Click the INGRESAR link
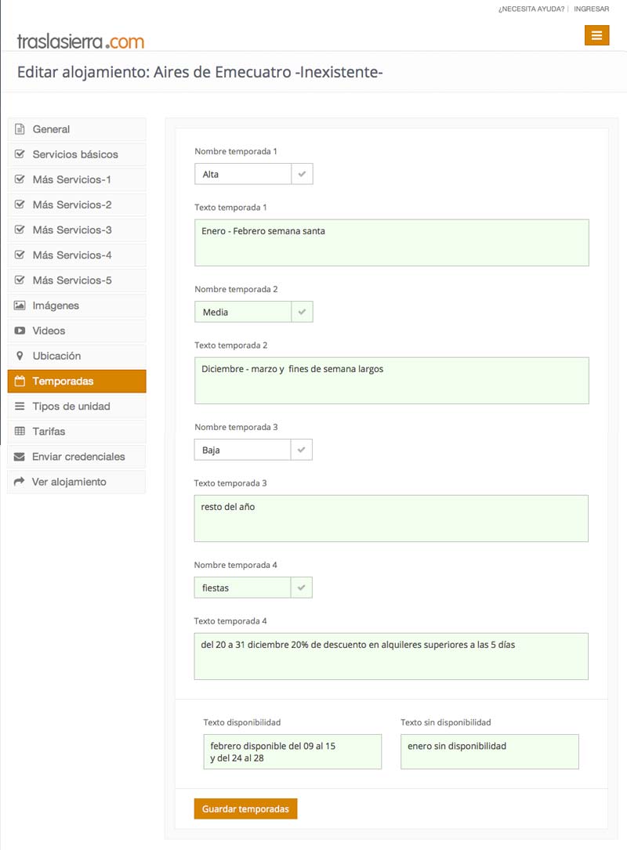 pyautogui.click(x=591, y=9)
